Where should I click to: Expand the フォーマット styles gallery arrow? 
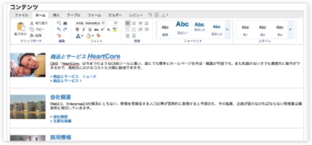click(x=227, y=29)
